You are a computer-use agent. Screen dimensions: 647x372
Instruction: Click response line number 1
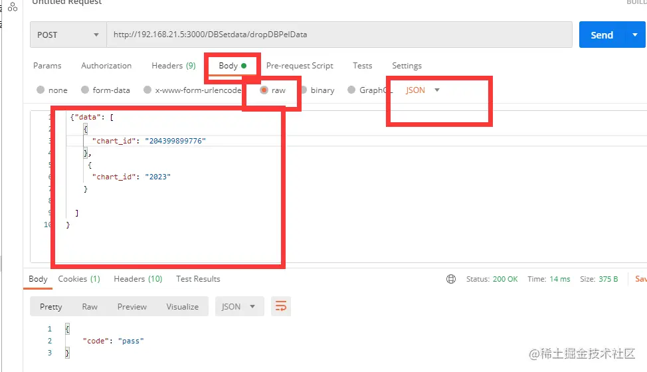[x=50, y=329]
